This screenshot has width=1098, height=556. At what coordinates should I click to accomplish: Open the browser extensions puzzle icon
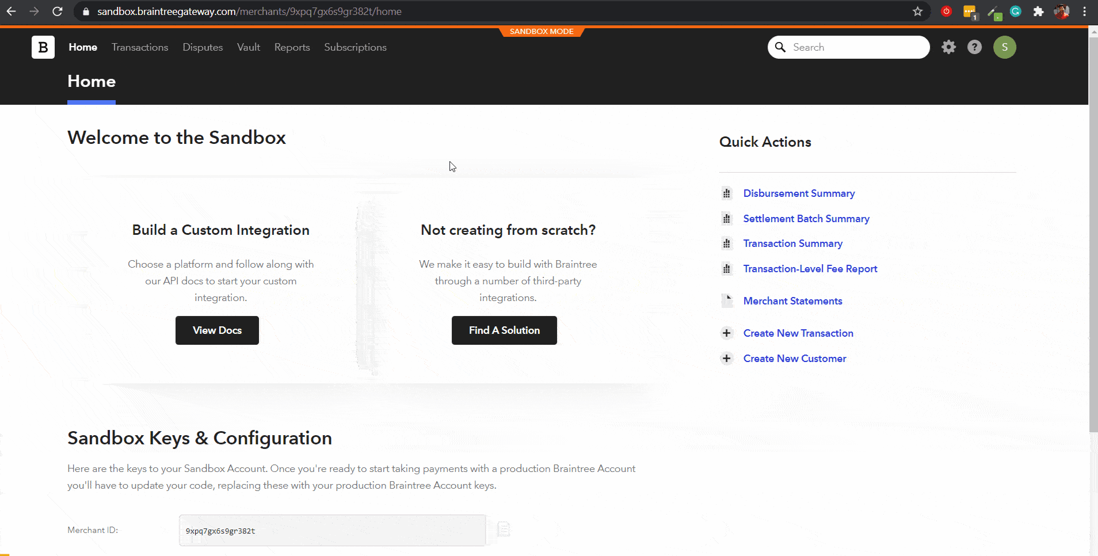[1038, 12]
